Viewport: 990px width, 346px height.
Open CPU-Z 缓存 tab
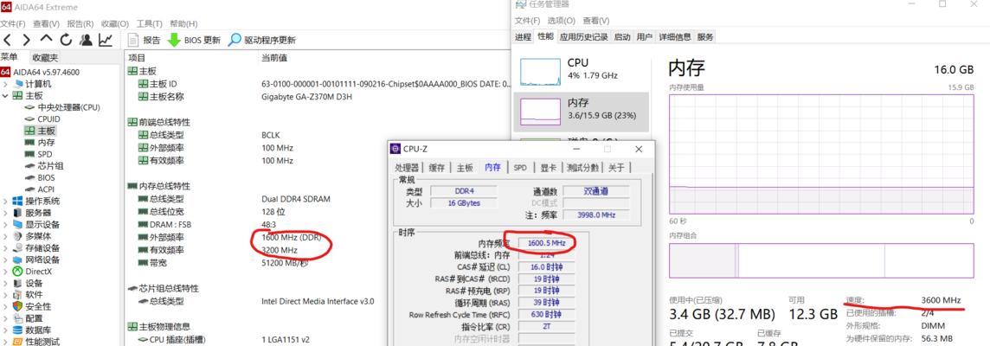coord(437,167)
